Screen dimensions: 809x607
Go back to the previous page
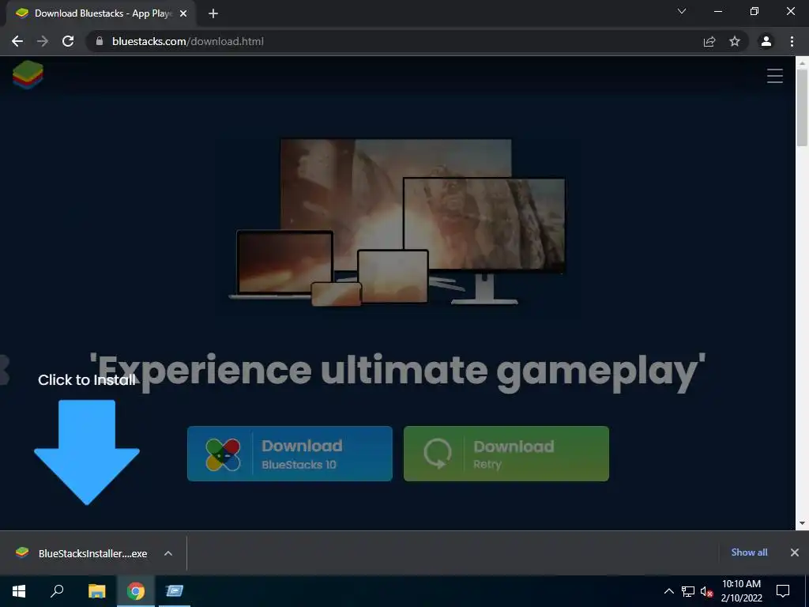pyautogui.click(x=17, y=41)
